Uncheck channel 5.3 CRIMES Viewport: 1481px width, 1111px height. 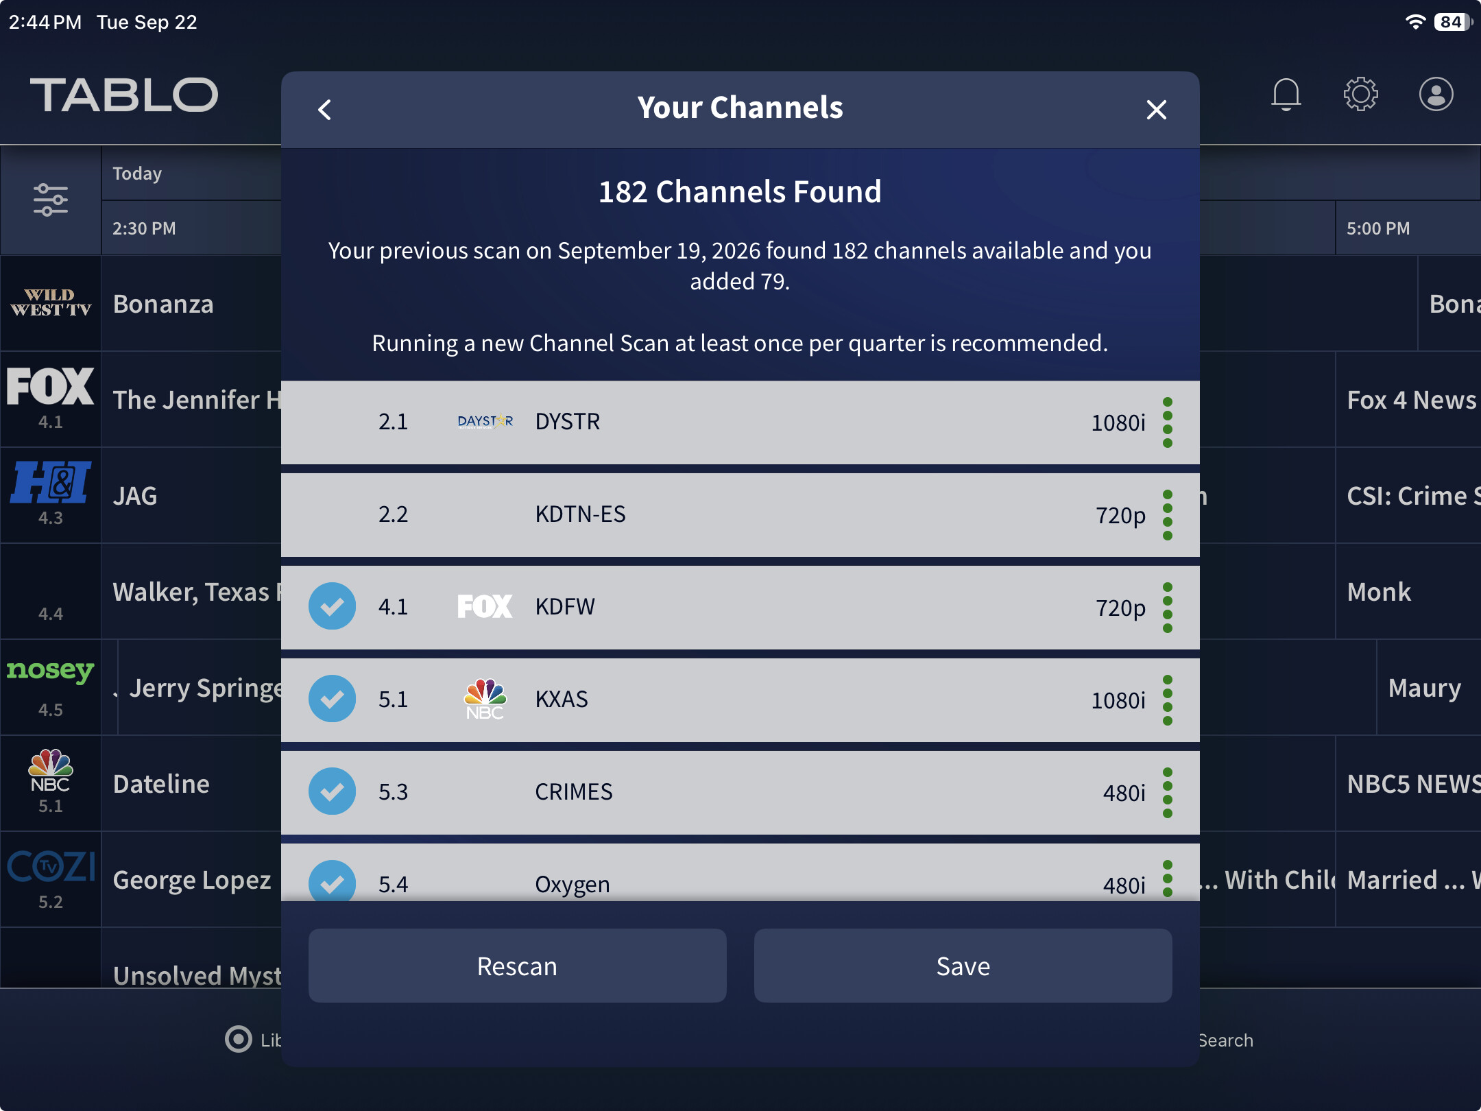click(x=332, y=791)
